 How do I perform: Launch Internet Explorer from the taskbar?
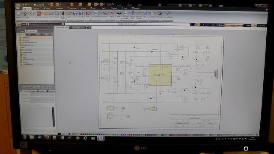click(x=85, y=138)
